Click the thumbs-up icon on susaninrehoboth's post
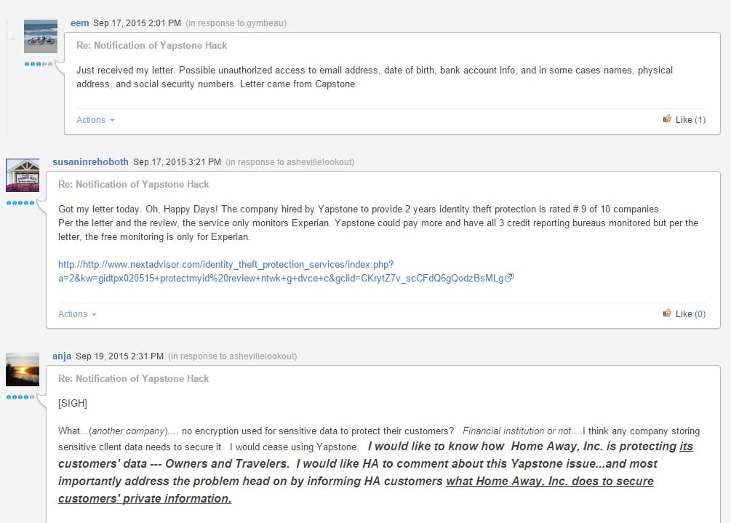The width and height of the screenshot is (731, 523). click(x=667, y=314)
